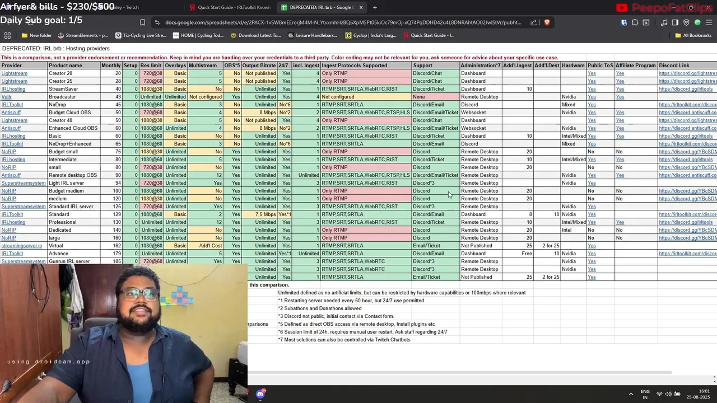This screenshot has width=717, height=403.
Task: Open Superstreamsystem link for Light IRL server
Action: pos(24,183)
